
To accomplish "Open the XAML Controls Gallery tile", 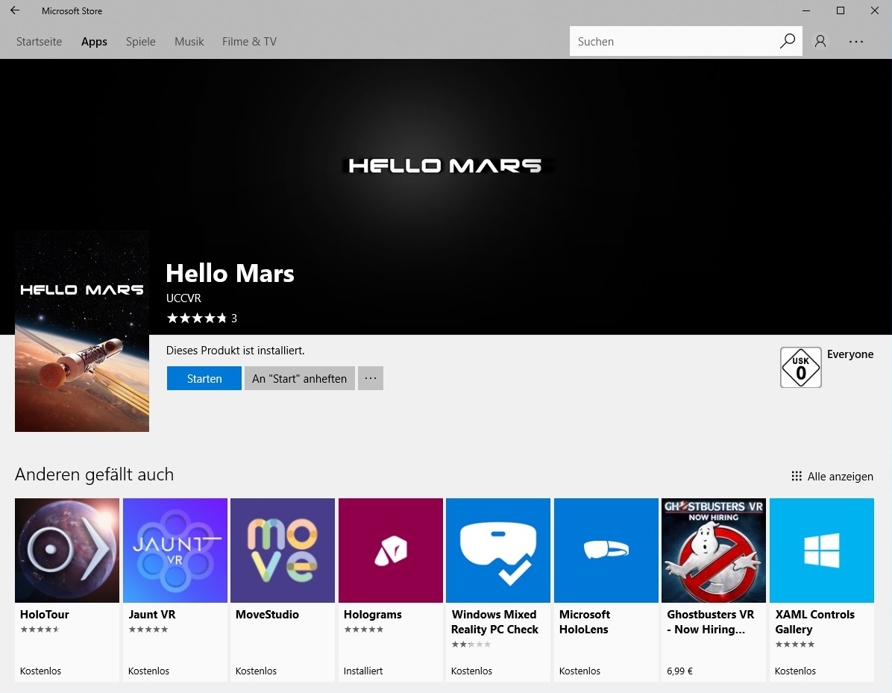I will [x=821, y=551].
